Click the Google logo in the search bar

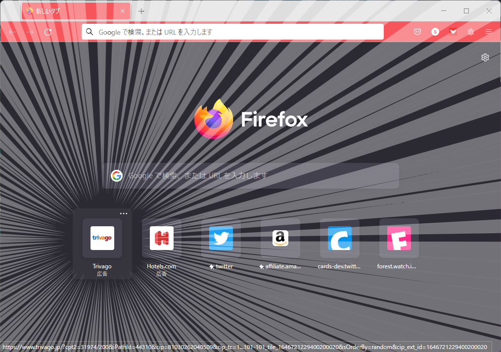click(x=117, y=175)
